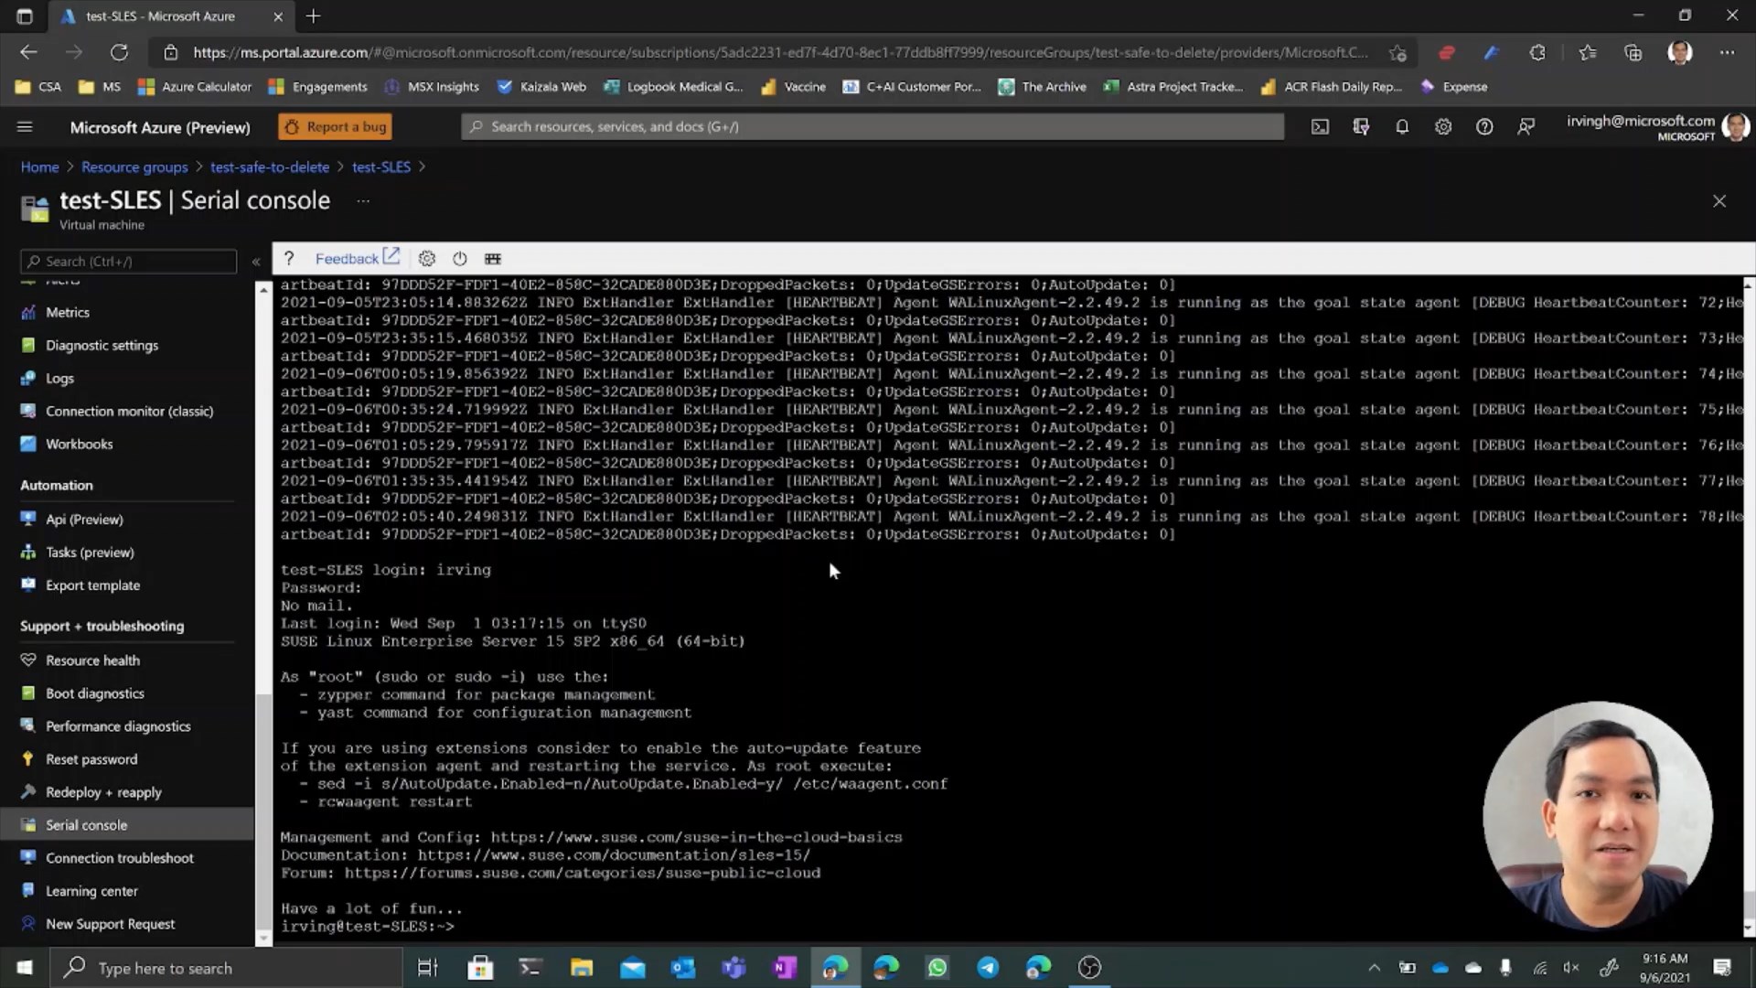Open the Azure Calculator bookmark
Viewport: 1756px width, 988px height.
[195, 87]
